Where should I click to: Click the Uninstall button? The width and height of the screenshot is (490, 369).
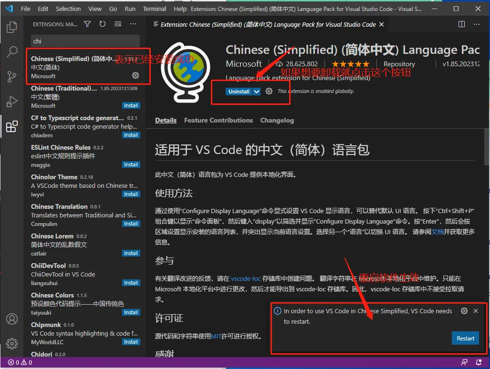(239, 92)
